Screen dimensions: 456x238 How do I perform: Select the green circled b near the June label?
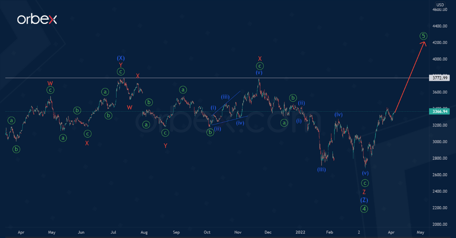point(77,110)
